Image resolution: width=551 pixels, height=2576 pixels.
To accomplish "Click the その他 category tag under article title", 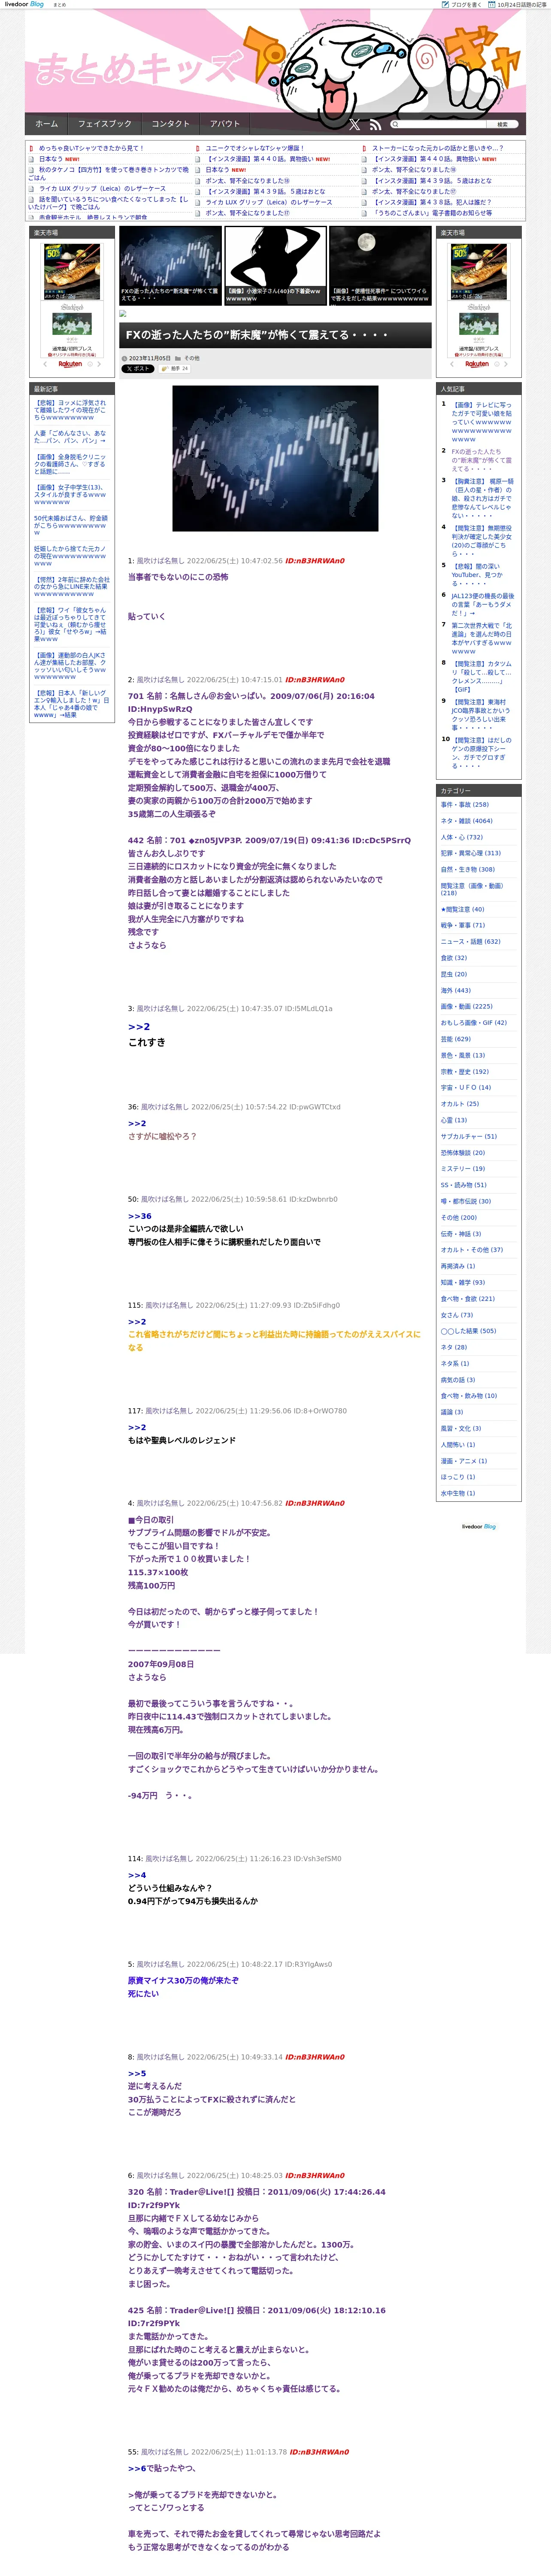I will (191, 358).
